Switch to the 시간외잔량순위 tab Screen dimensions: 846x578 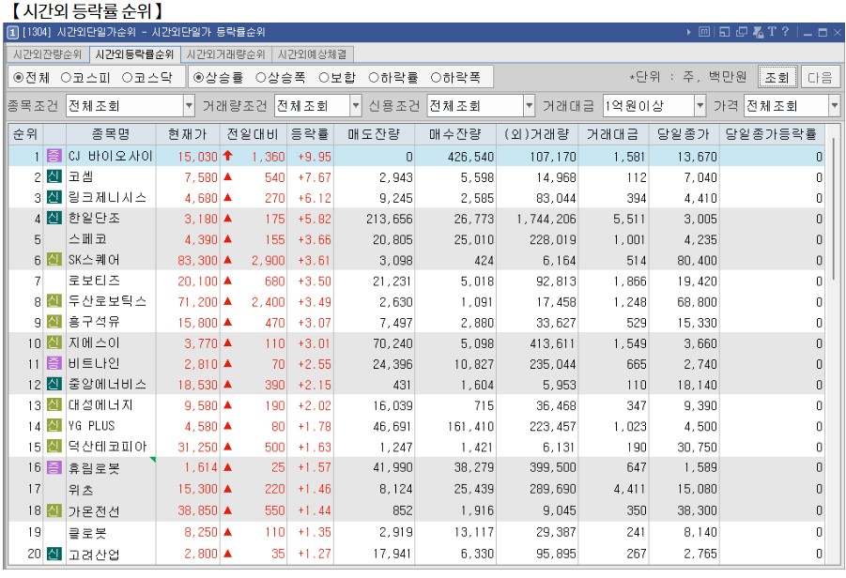45,54
